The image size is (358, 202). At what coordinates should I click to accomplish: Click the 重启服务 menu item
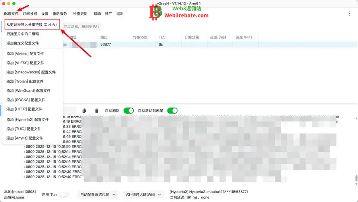(x=60, y=13)
